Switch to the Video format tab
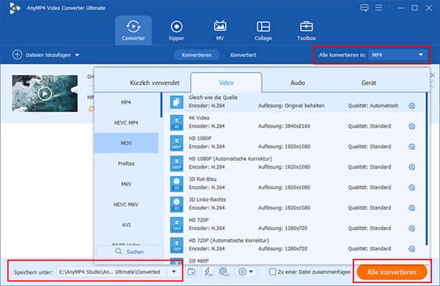 click(226, 83)
